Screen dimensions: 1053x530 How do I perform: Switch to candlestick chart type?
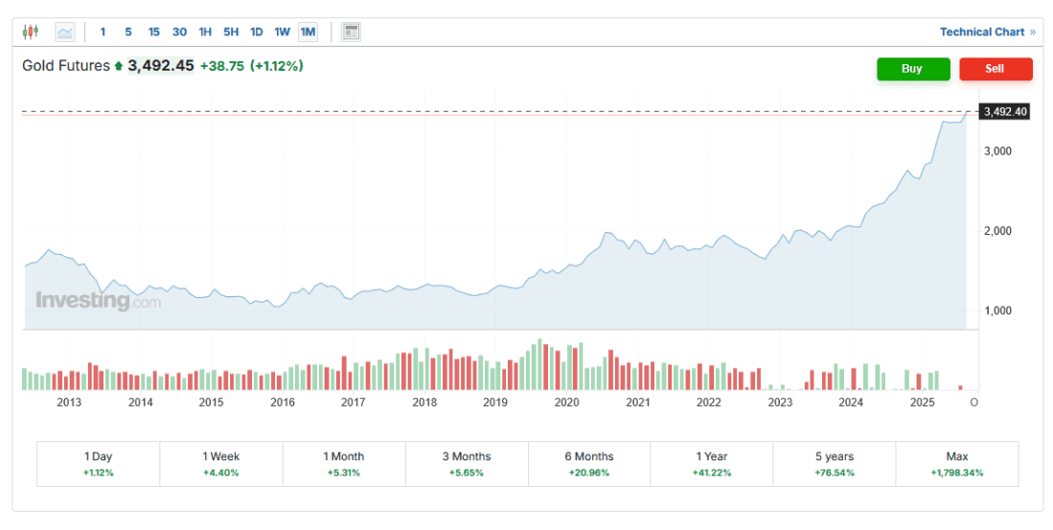pyautogui.click(x=31, y=32)
